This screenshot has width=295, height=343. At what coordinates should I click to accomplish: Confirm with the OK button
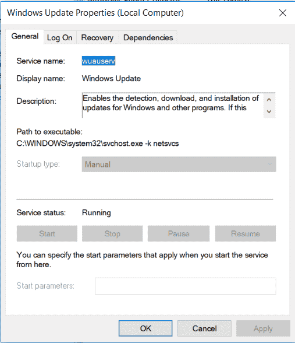pyautogui.click(x=145, y=328)
